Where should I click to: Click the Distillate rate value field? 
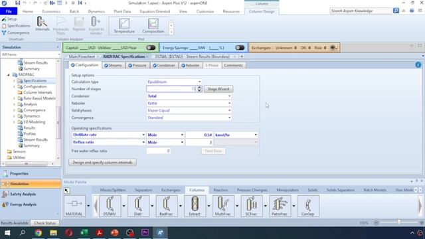199,135
